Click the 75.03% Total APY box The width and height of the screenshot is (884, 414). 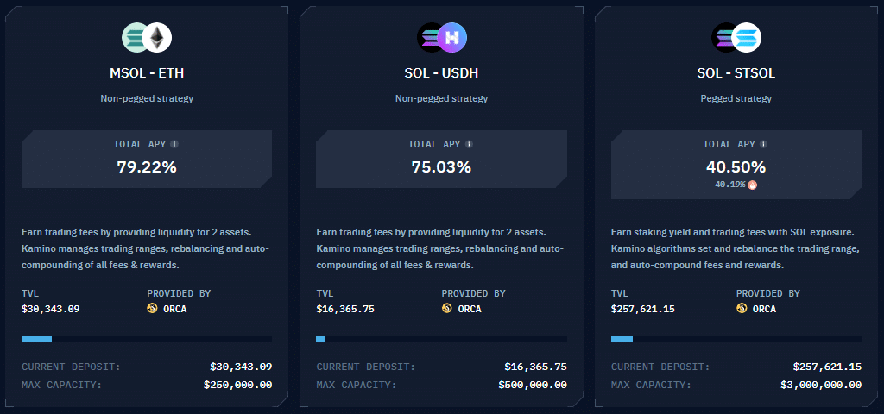point(441,159)
